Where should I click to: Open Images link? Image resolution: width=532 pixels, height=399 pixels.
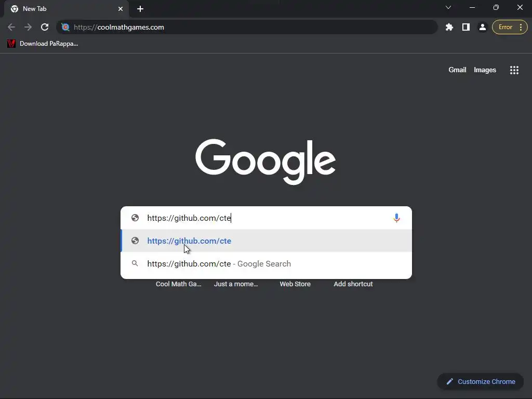point(485,70)
